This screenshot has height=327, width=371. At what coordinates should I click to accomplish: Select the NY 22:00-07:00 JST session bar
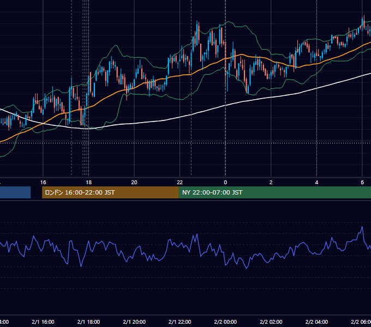[274, 192]
